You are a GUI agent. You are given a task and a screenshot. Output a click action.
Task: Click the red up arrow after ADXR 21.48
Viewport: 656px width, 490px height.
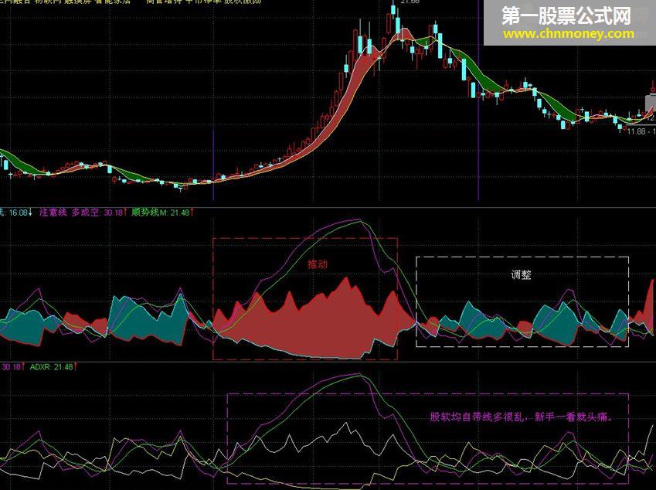click(x=75, y=367)
